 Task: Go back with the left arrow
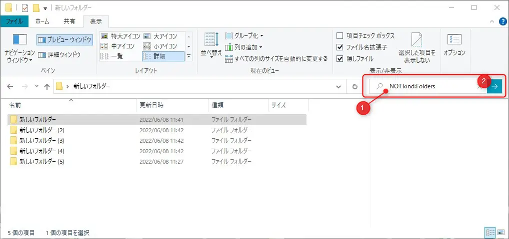click(x=10, y=86)
